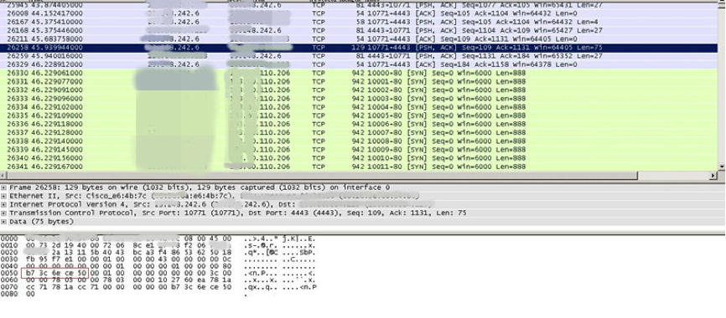Select SYN packet 26341 port 10011-80
Screen dimensions: 726x318
tap(359, 167)
